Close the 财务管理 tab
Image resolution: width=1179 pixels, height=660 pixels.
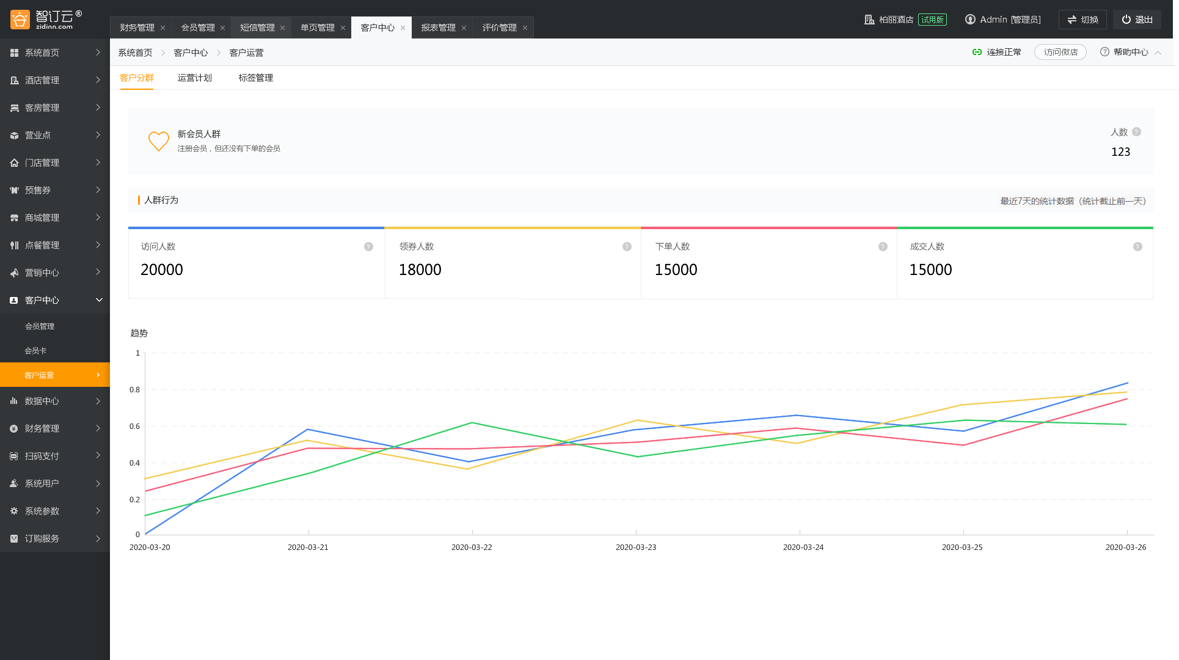162,28
